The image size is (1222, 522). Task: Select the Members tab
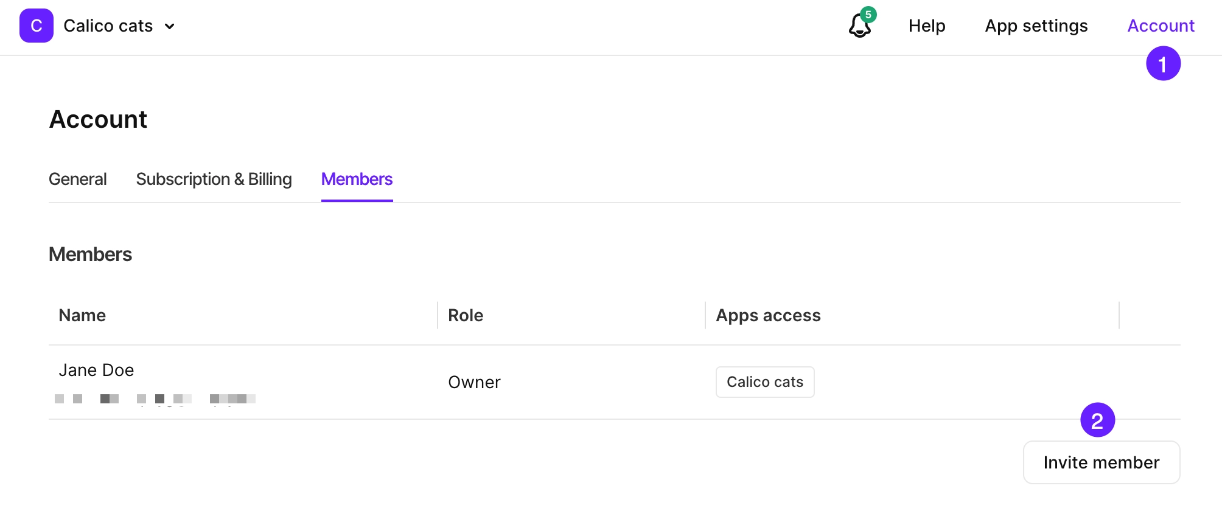(356, 179)
